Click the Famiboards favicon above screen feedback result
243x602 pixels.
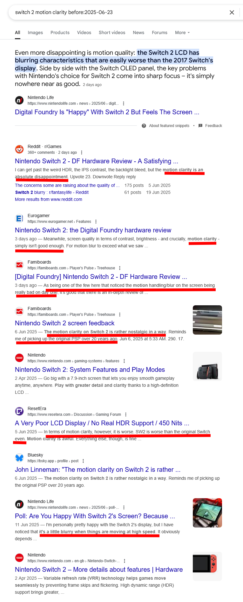(x=19, y=311)
